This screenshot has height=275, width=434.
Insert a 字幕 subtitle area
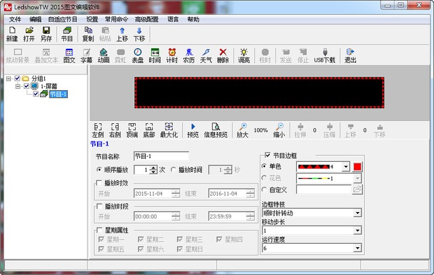[86, 56]
